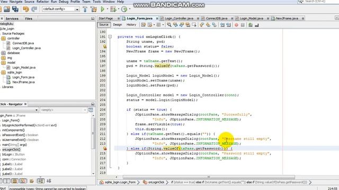Image resolution: width=339 pixels, height=190 pixels.
Task: Collapse the onLoginClick method fold on line 191
Action: tap(110, 36)
